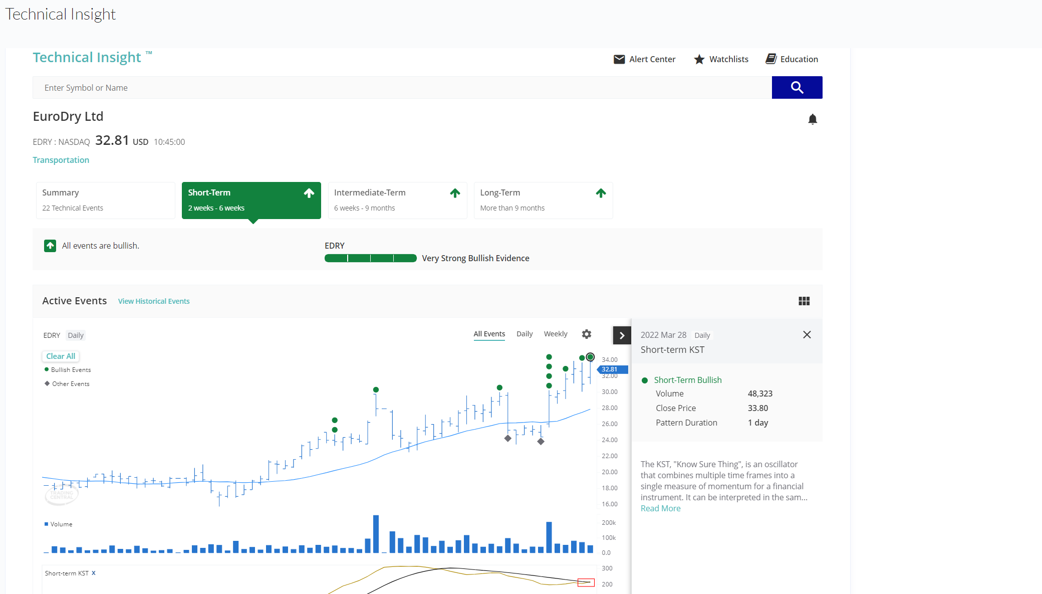Click the blue search magnifier button
Image resolution: width=1042 pixels, height=594 pixels.
[797, 88]
